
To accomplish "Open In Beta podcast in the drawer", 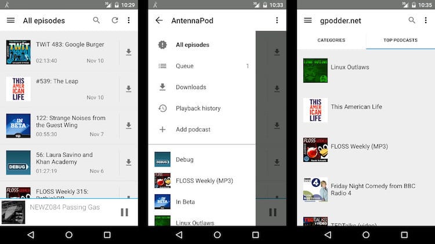I will (202, 202).
